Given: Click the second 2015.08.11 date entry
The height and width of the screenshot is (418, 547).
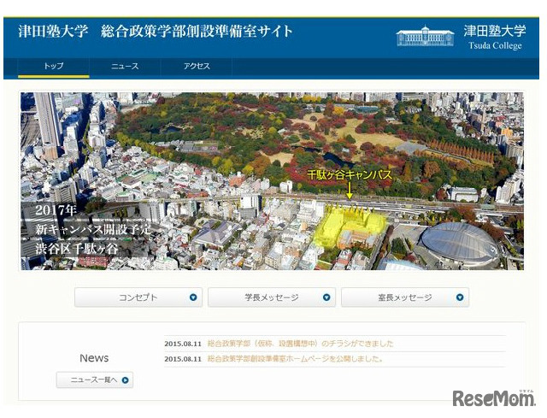Looking at the screenshot, I should [x=183, y=359].
